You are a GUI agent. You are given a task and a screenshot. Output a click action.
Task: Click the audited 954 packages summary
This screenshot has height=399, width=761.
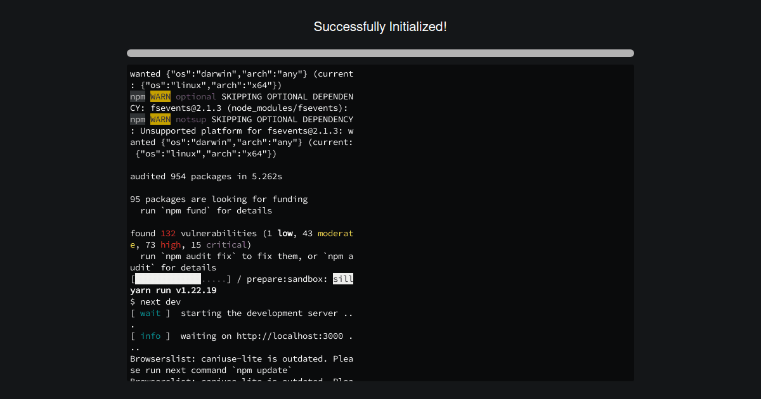[206, 176]
